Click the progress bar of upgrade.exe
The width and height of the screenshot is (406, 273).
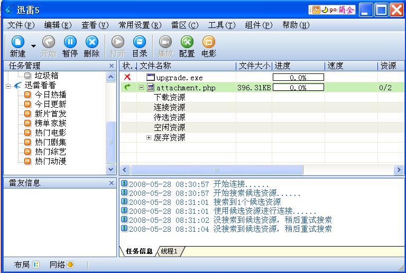(x=298, y=77)
